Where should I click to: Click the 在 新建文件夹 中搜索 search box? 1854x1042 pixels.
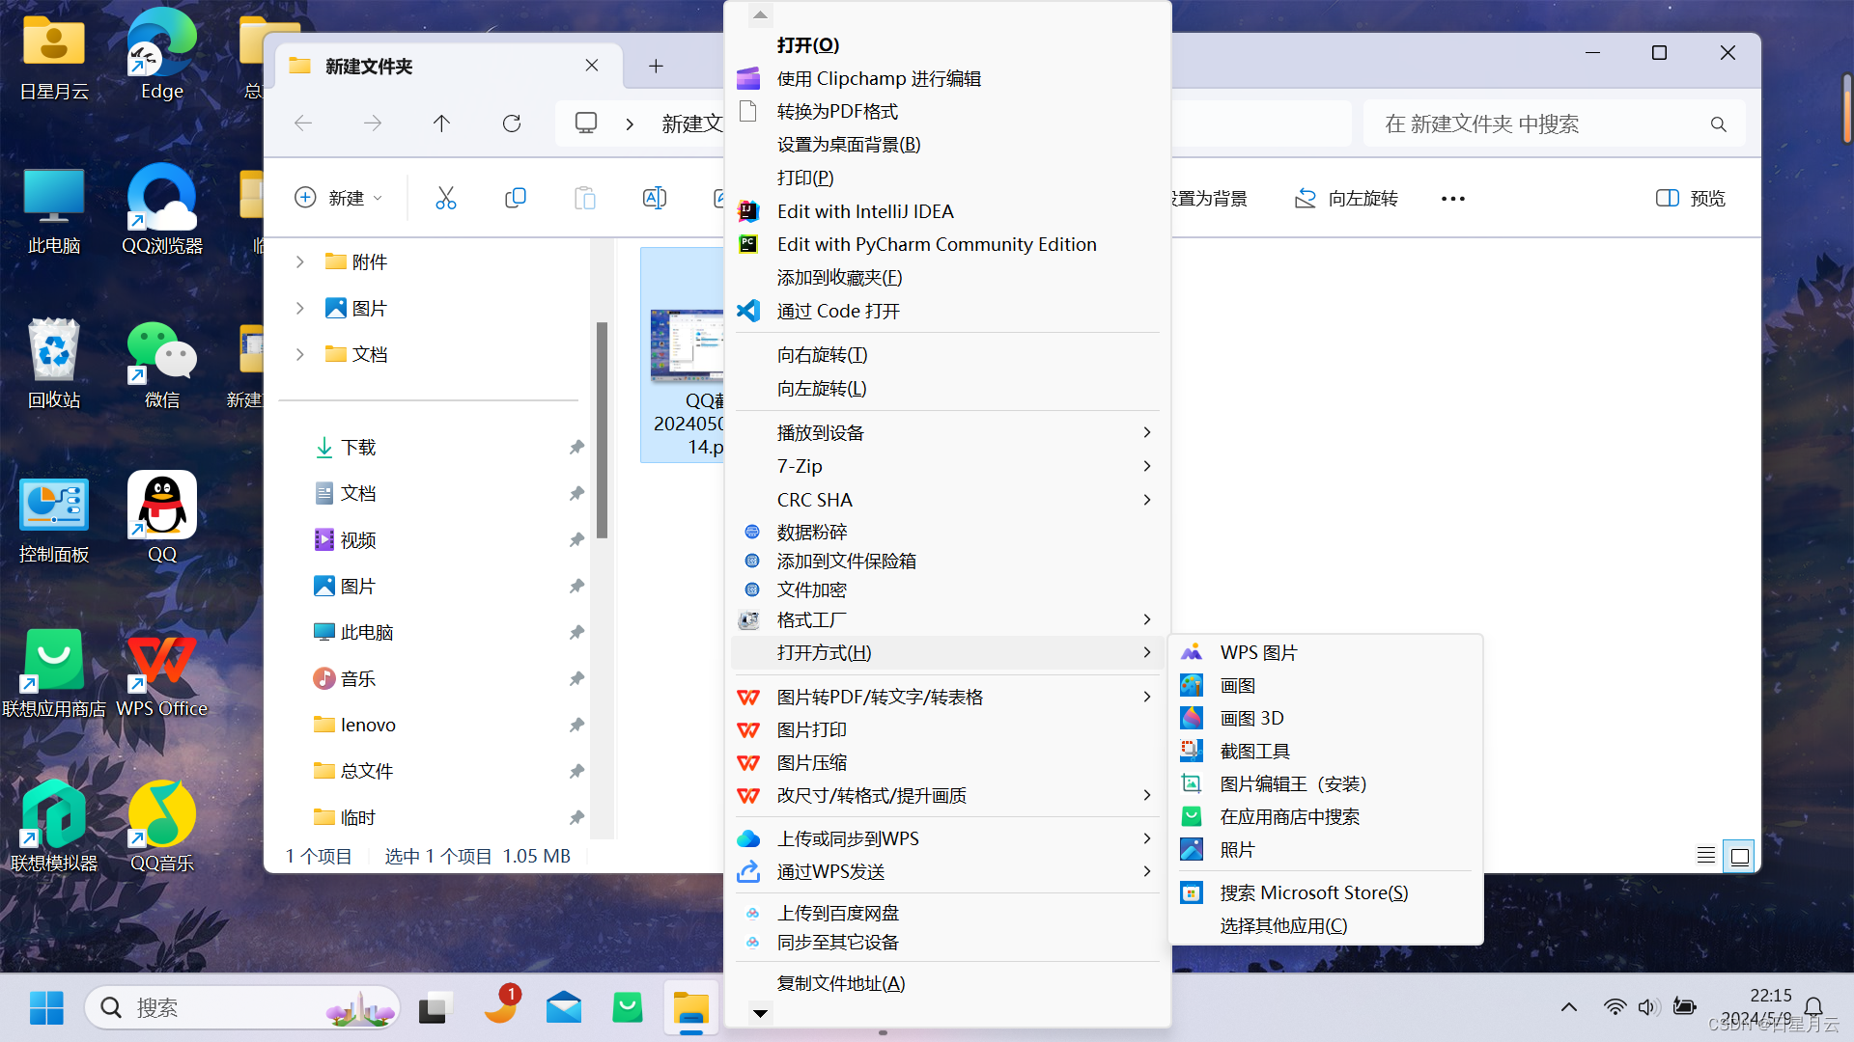[1553, 123]
